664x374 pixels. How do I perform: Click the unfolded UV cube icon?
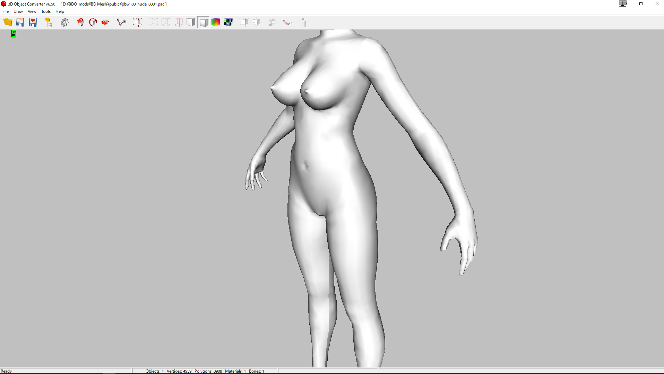272,23
